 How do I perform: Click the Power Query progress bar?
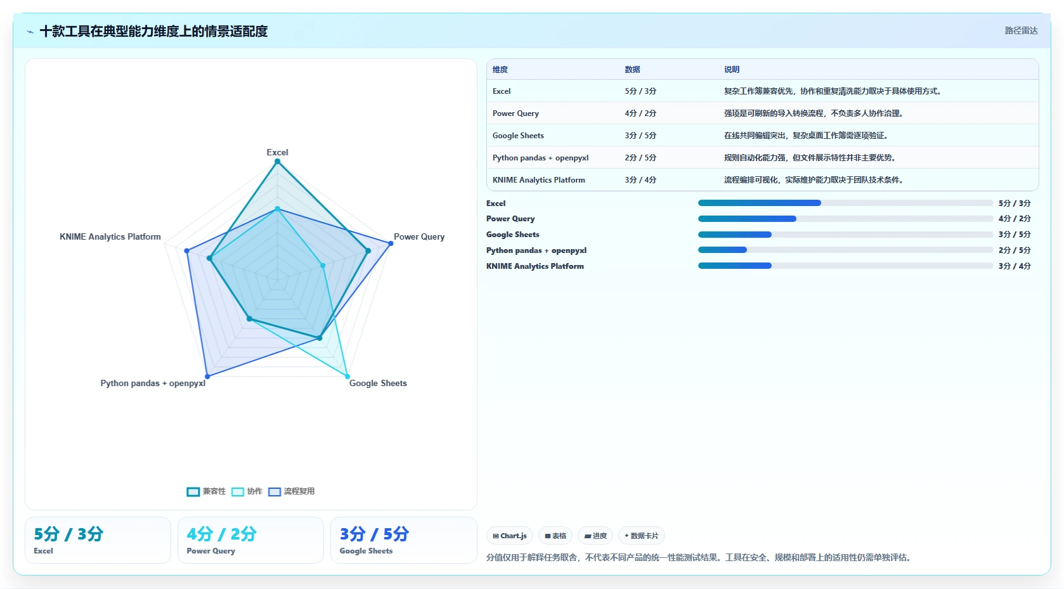click(845, 219)
